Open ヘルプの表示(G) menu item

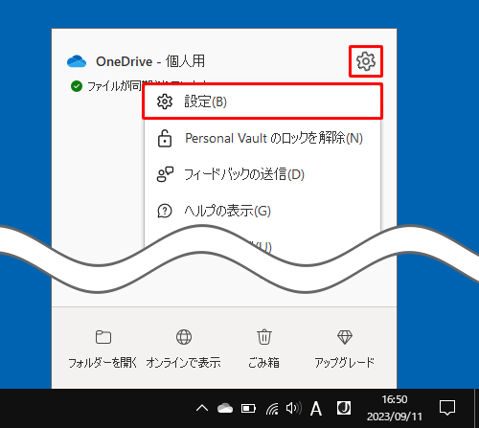pos(262,211)
